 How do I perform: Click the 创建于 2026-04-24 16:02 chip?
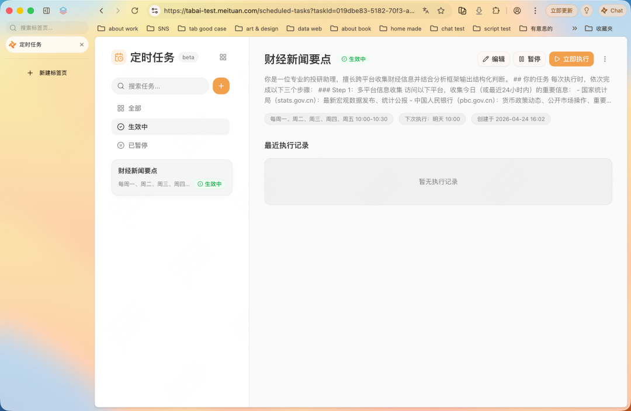[x=511, y=119]
